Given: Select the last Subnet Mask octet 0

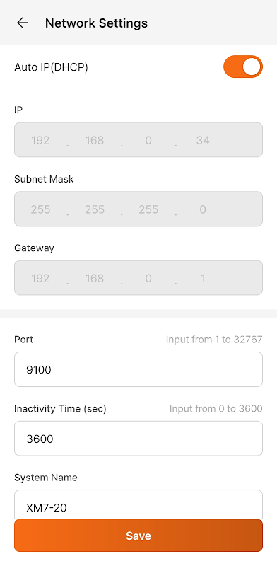Looking at the screenshot, I should click(203, 209).
